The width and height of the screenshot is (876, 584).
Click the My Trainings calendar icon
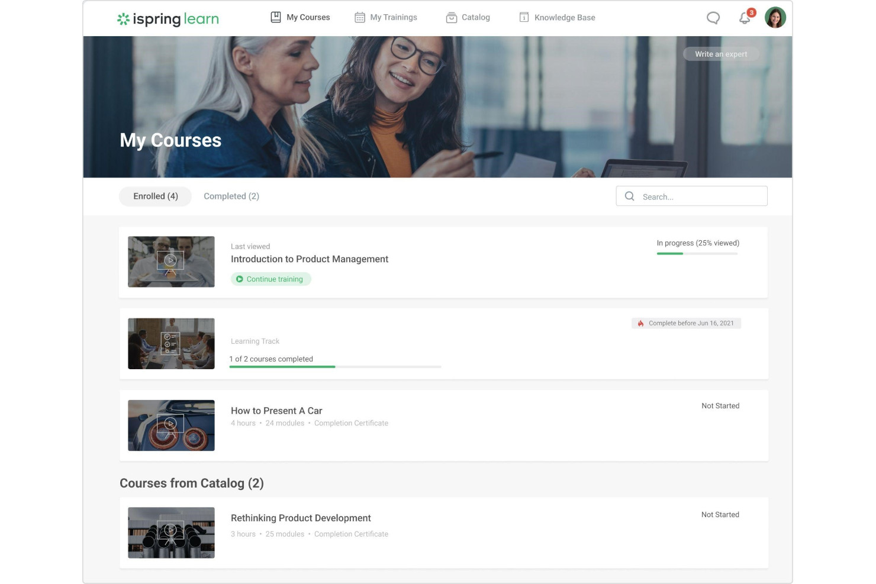[360, 18]
